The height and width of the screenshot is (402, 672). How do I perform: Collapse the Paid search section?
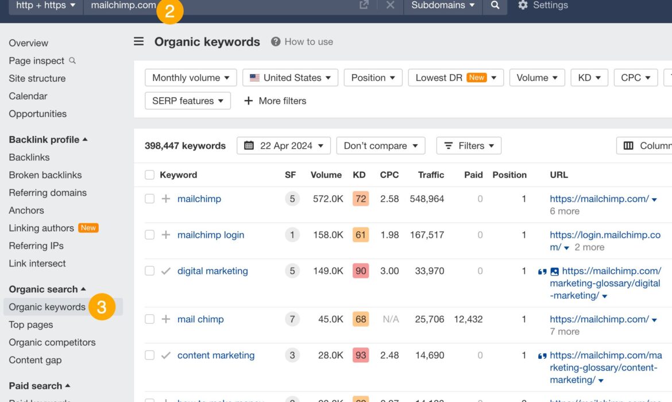coord(40,386)
